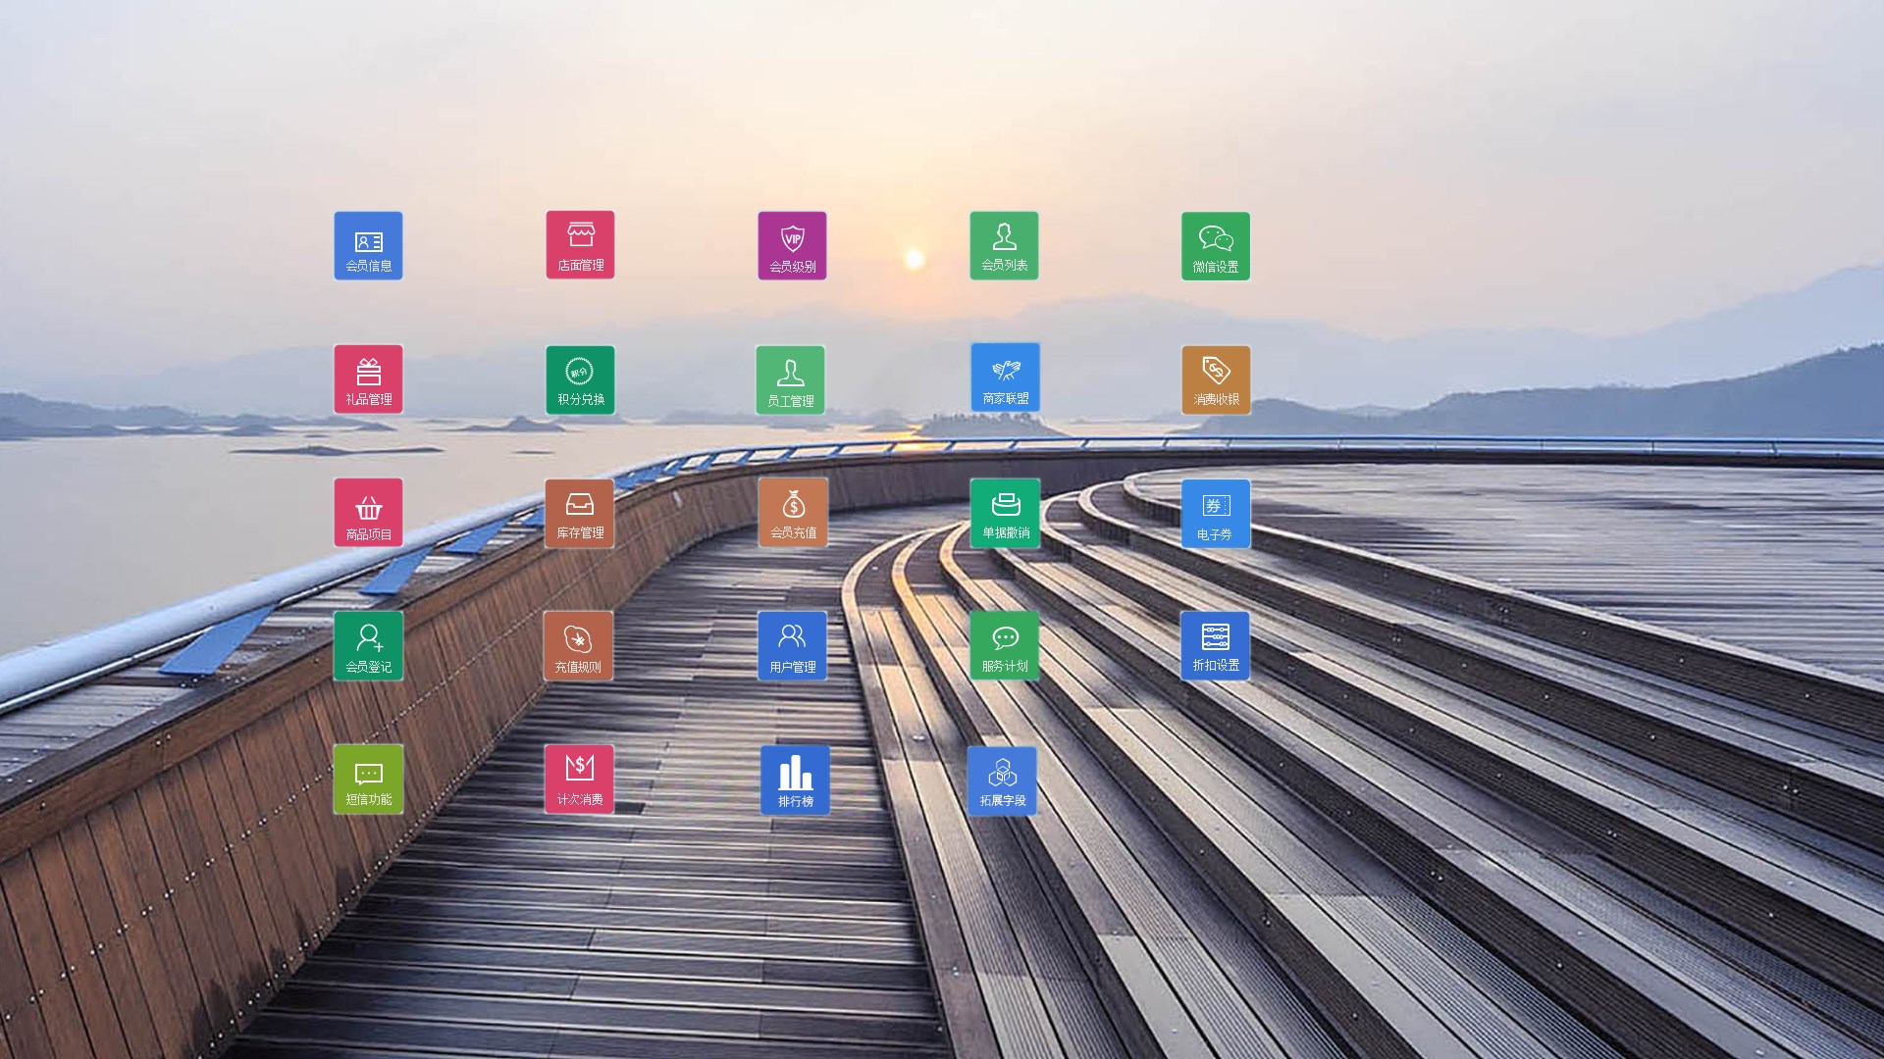Screen dimensions: 1884x1059
Task: Click the 库存管理 inventory management icon
Action: (579, 513)
